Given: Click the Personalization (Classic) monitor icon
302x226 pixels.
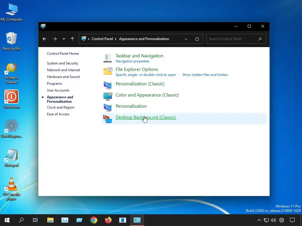Looking at the screenshot, I should click(107, 85).
